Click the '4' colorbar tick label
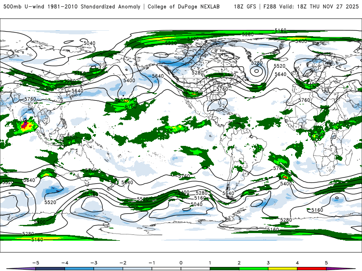 pos(297,263)
